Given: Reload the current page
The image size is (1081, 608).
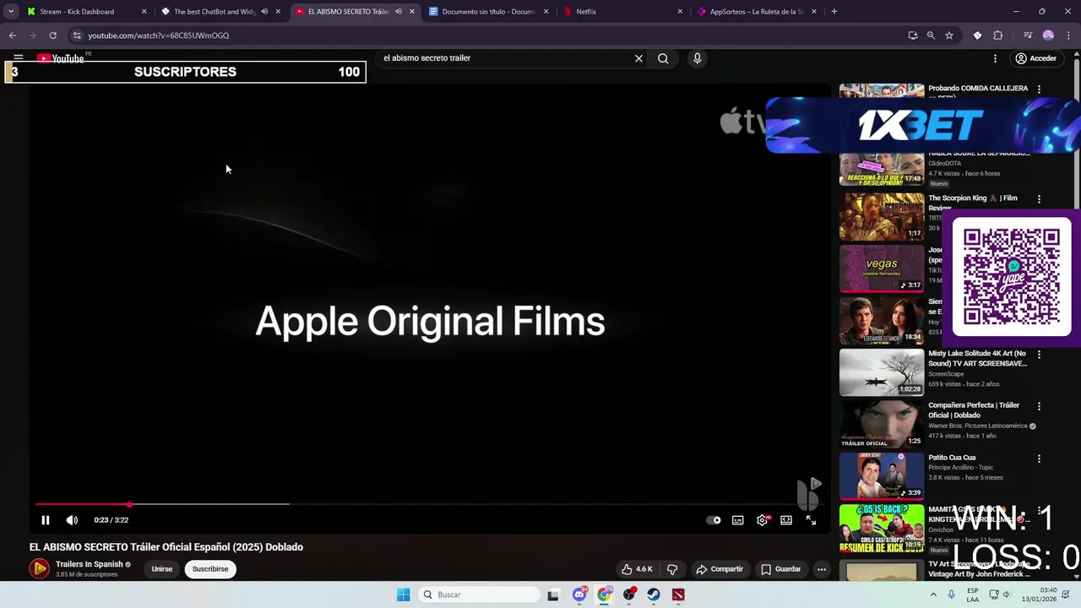Looking at the screenshot, I should pos(52,35).
